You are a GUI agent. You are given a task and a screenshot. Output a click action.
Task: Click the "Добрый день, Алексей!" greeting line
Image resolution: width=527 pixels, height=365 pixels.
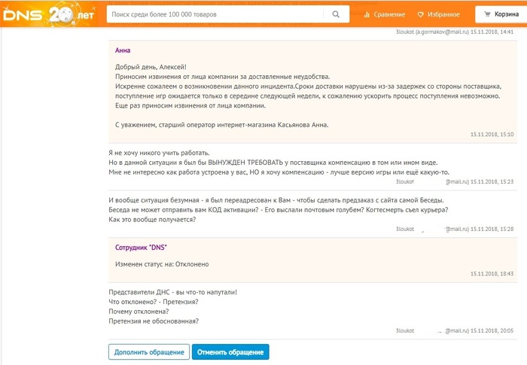point(151,67)
